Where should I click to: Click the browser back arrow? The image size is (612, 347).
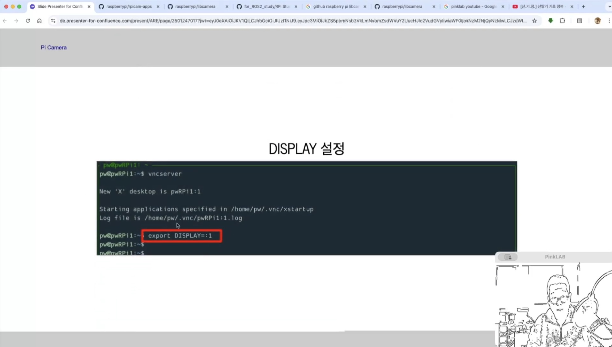tap(5, 21)
